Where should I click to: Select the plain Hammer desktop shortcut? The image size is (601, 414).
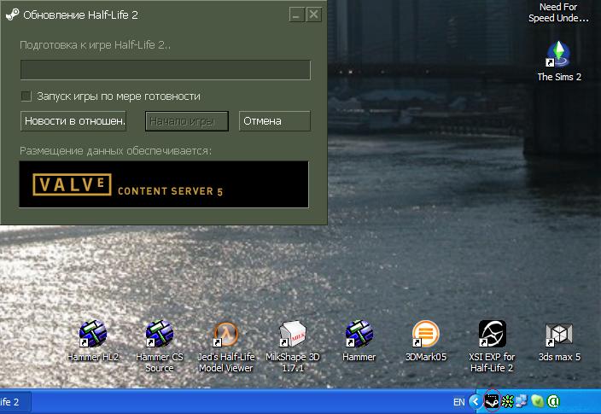[359, 341]
